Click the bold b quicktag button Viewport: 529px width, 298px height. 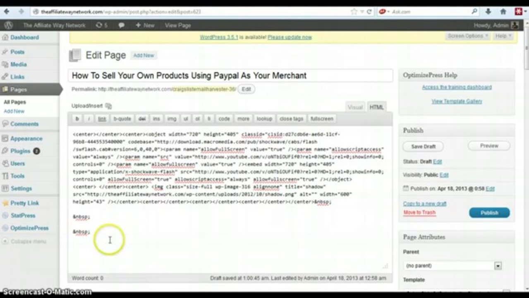click(x=77, y=119)
